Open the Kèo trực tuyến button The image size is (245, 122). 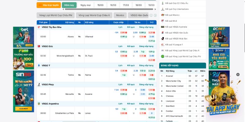(x=48, y=5)
